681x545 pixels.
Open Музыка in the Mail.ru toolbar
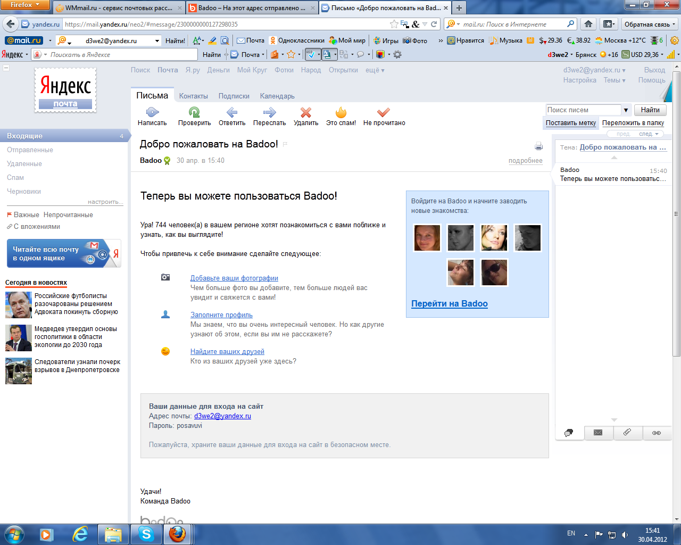[506, 40]
